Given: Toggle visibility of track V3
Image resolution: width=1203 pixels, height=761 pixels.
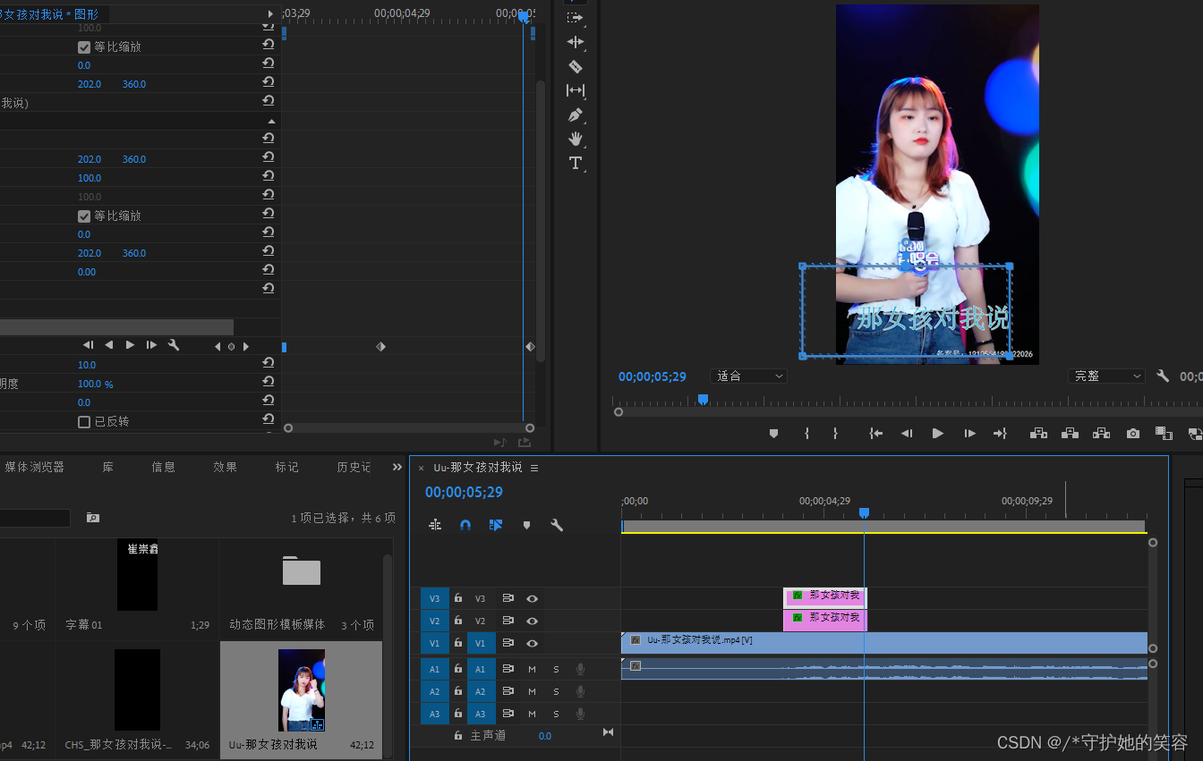Looking at the screenshot, I should coord(533,598).
